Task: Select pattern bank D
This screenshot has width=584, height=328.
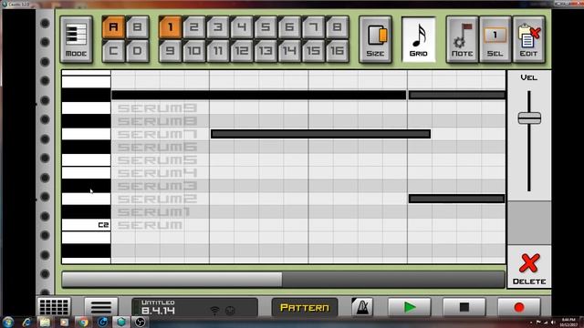Action: coord(138,51)
